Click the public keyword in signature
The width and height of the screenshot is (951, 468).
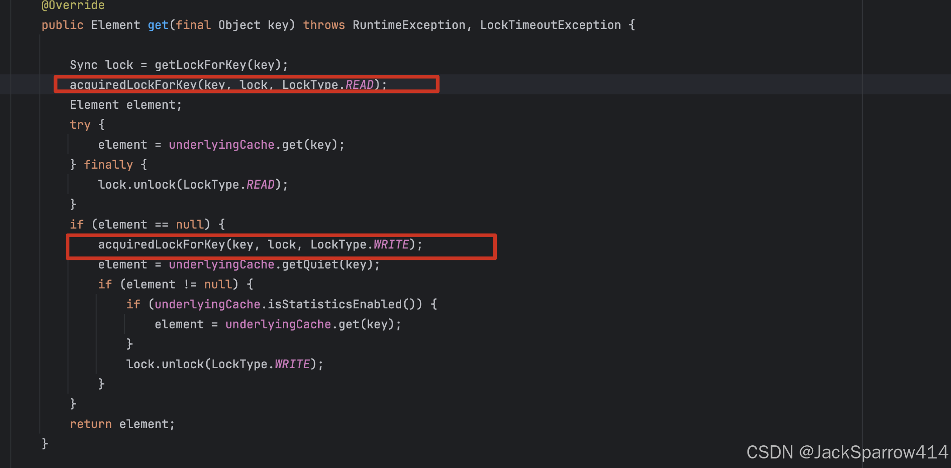tap(63, 25)
